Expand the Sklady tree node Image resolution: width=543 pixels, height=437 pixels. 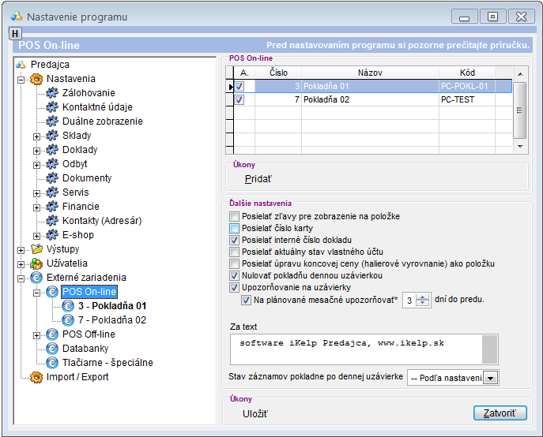tap(36, 136)
